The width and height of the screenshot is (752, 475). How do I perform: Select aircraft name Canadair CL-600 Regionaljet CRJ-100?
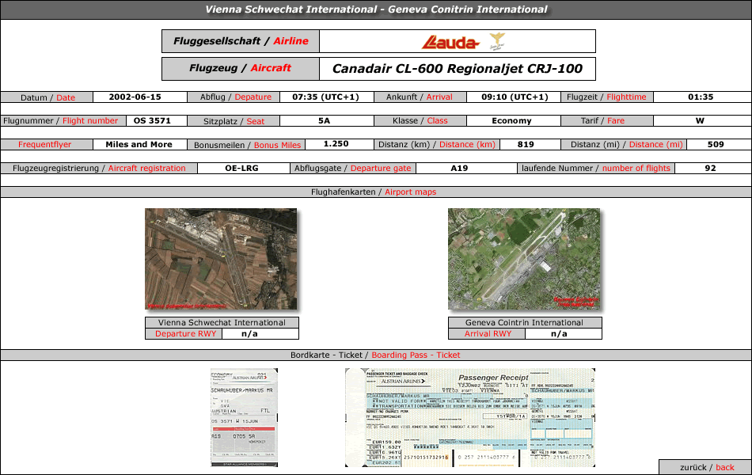coord(458,69)
